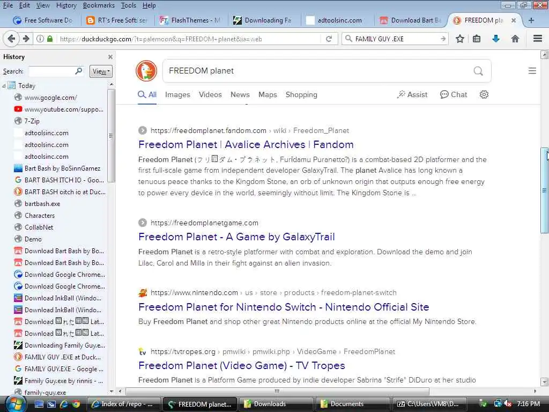Click the History sidebar search magnifier
This screenshot has height=412, width=549.
79,71
